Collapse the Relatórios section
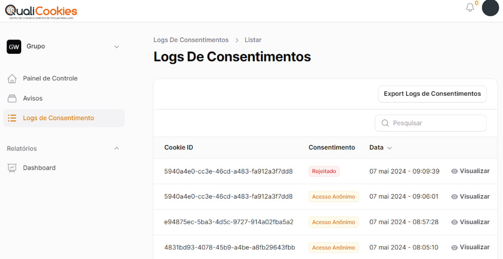 [116, 148]
